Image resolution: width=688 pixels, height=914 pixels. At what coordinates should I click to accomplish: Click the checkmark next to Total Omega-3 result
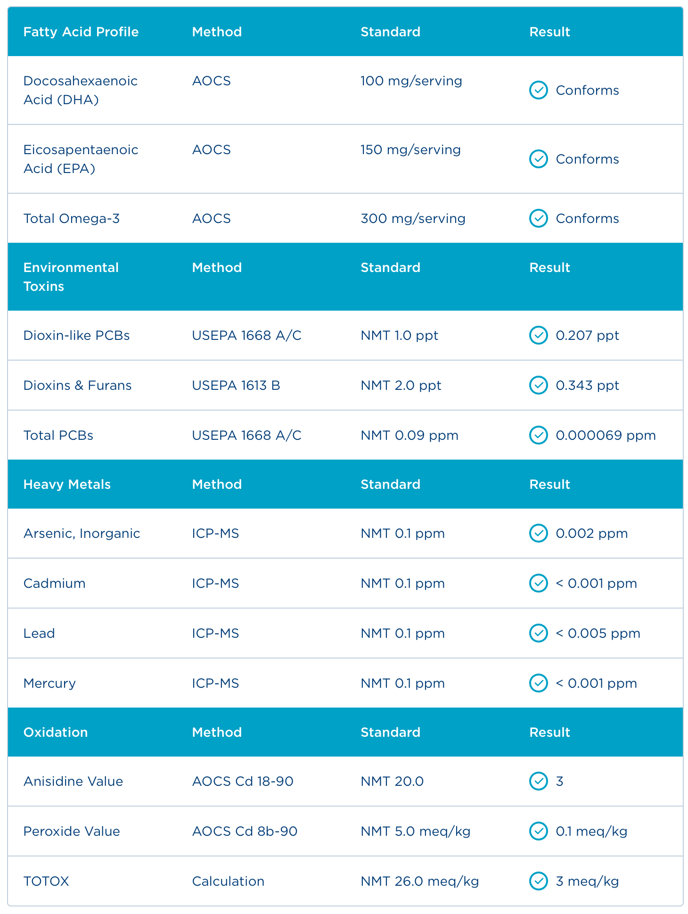coord(538,218)
